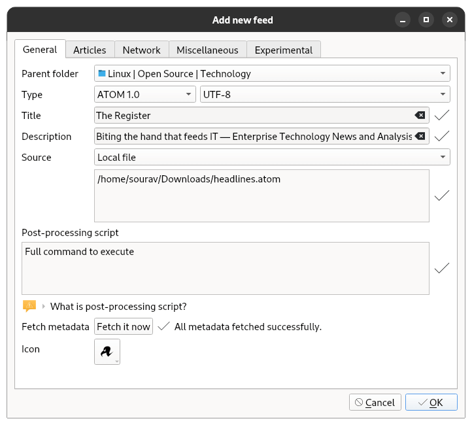Screen dimensions: 472x425
Task: Click the yellow warning help icon
Action: [29, 305]
